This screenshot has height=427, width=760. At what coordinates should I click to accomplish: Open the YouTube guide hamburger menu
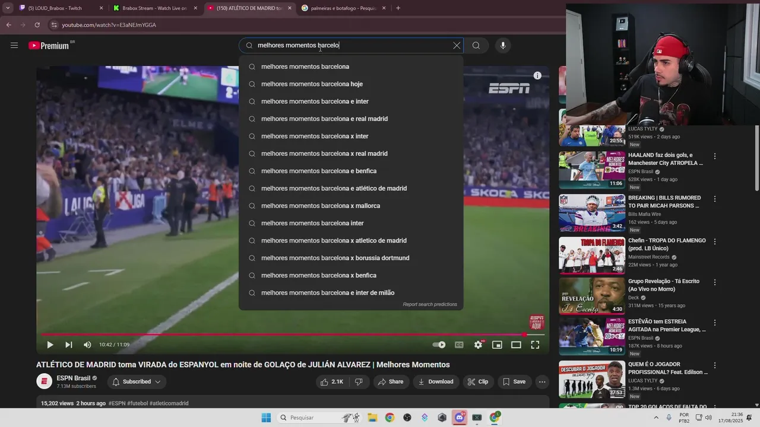click(14, 45)
